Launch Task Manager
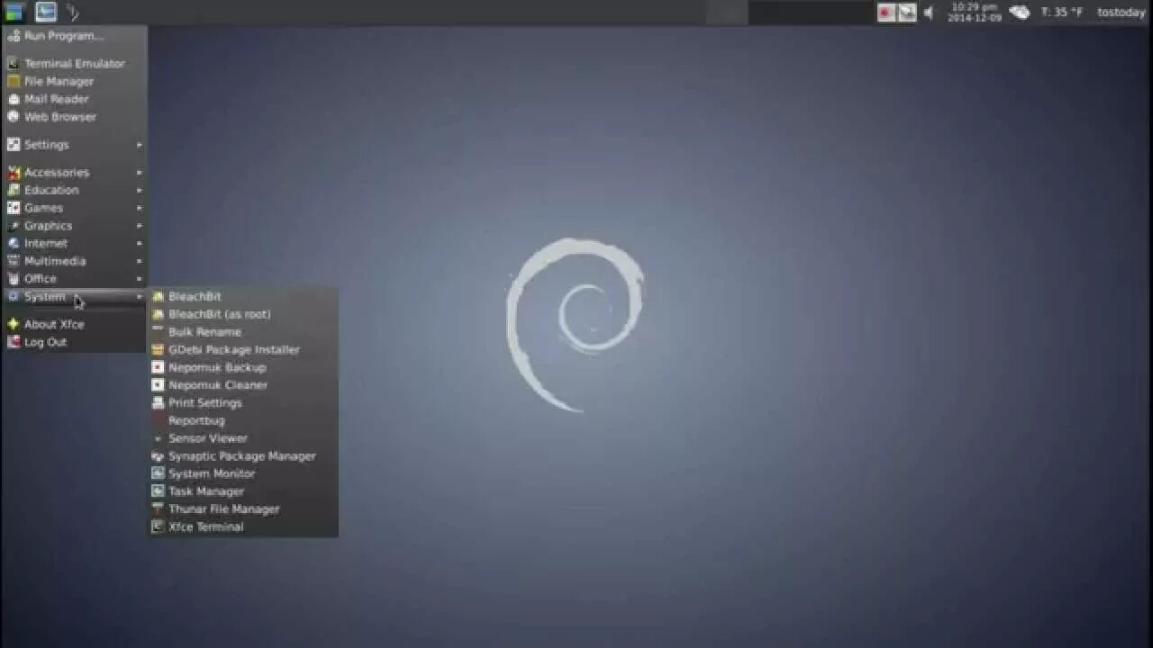This screenshot has height=648, width=1153. [243, 491]
